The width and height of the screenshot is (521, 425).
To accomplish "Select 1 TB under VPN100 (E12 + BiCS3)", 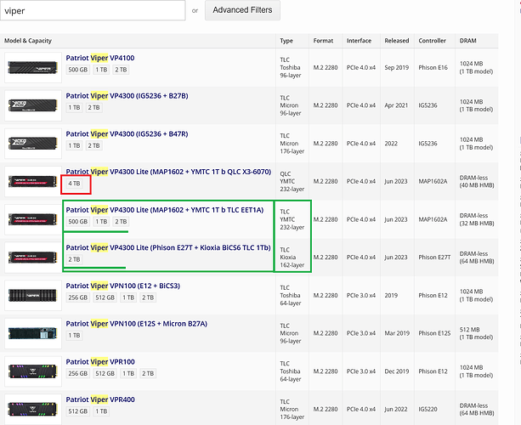I will (x=128, y=297).
